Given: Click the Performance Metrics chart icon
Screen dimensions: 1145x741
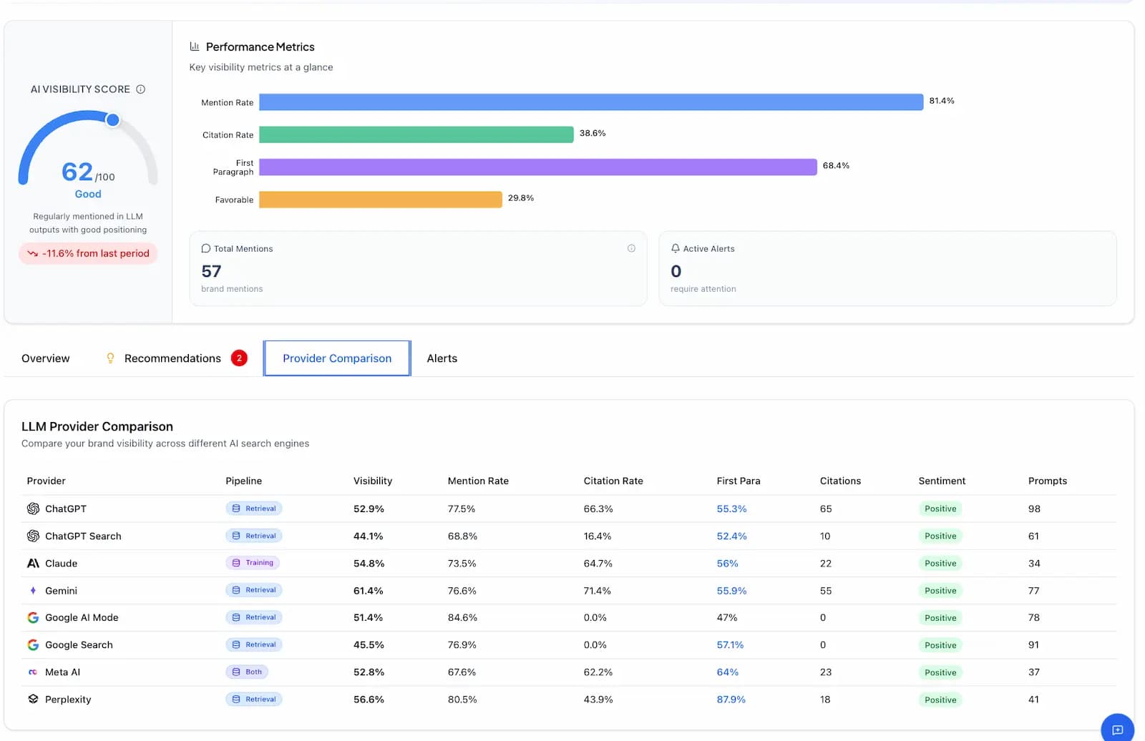Looking at the screenshot, I should 195,46.
